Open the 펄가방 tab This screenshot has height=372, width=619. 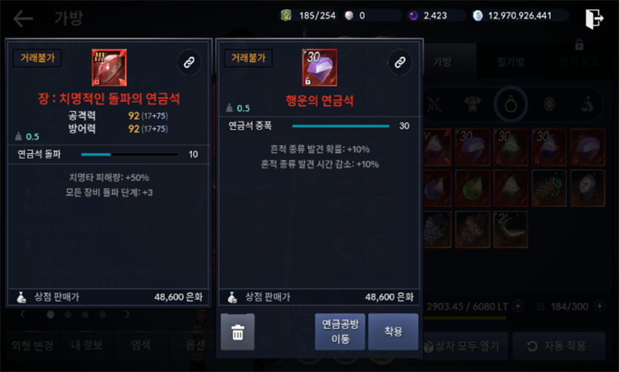tap(511, 62)
